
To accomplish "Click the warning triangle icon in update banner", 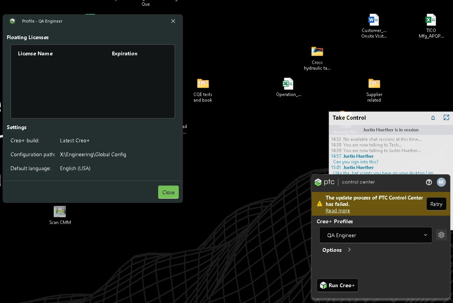I will tap(320, 204).
